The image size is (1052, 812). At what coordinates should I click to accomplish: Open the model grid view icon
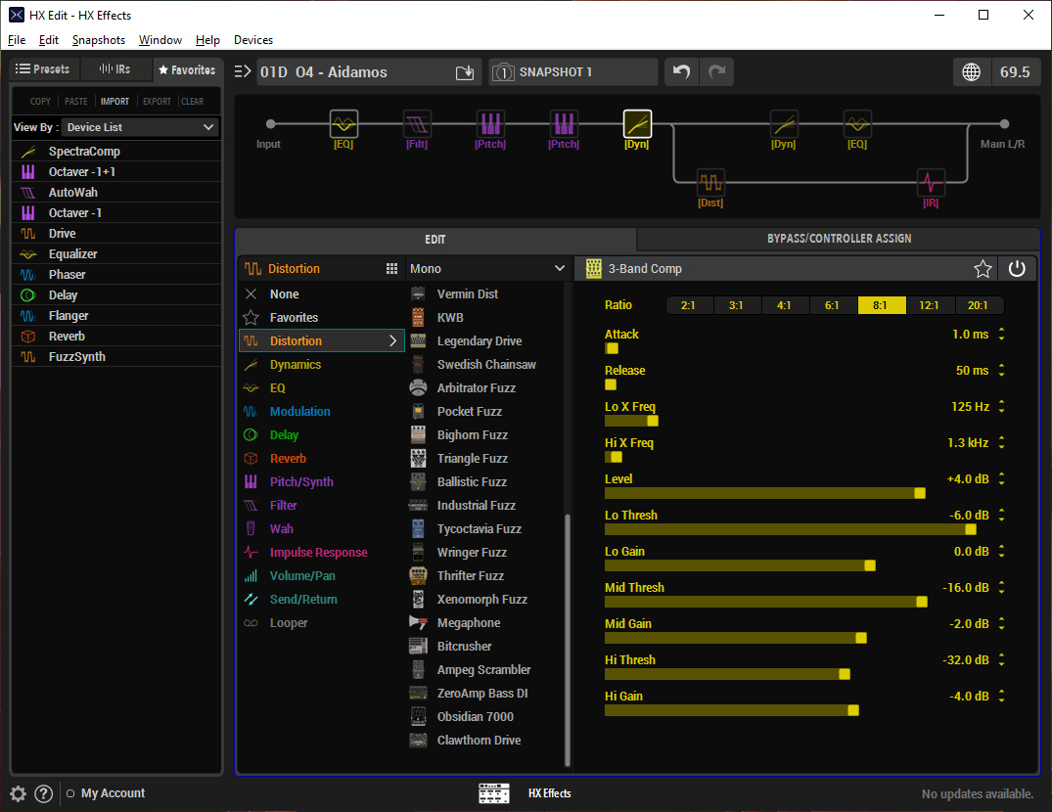tap(391, 269)
